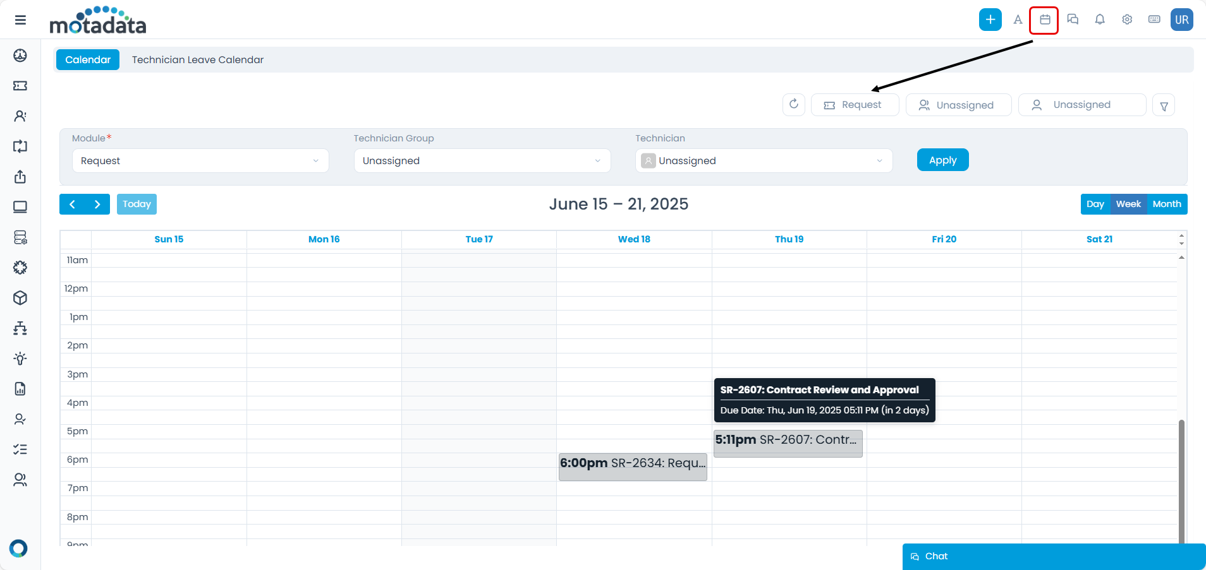Select the ticket icon in the sidebar
The image size is (1206, 570).
(x=20, y=86)
